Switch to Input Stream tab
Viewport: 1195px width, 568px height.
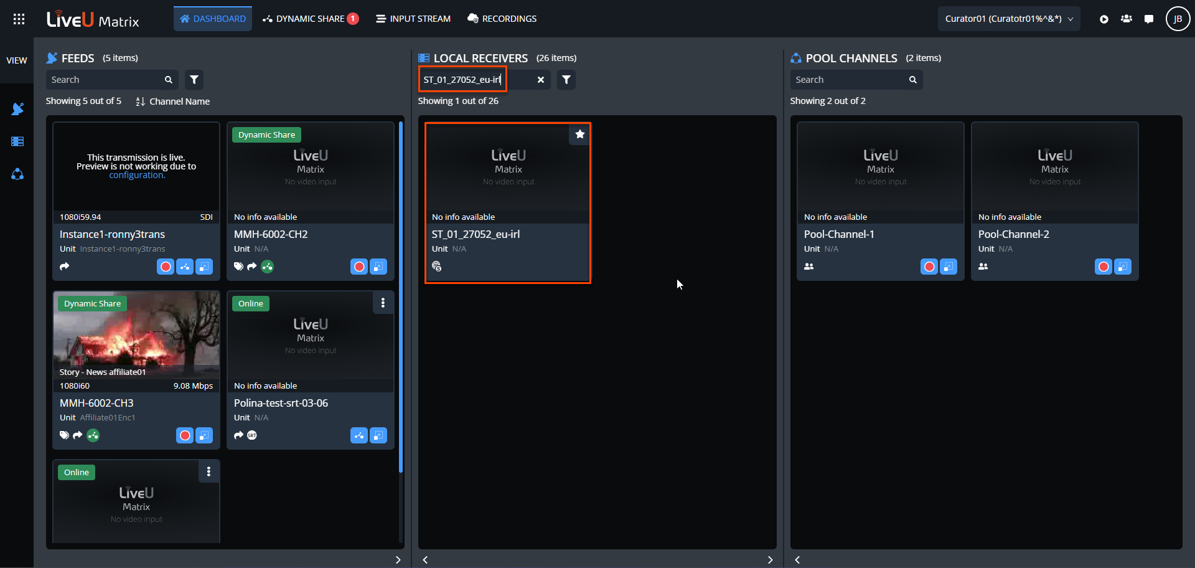[413, 19]
